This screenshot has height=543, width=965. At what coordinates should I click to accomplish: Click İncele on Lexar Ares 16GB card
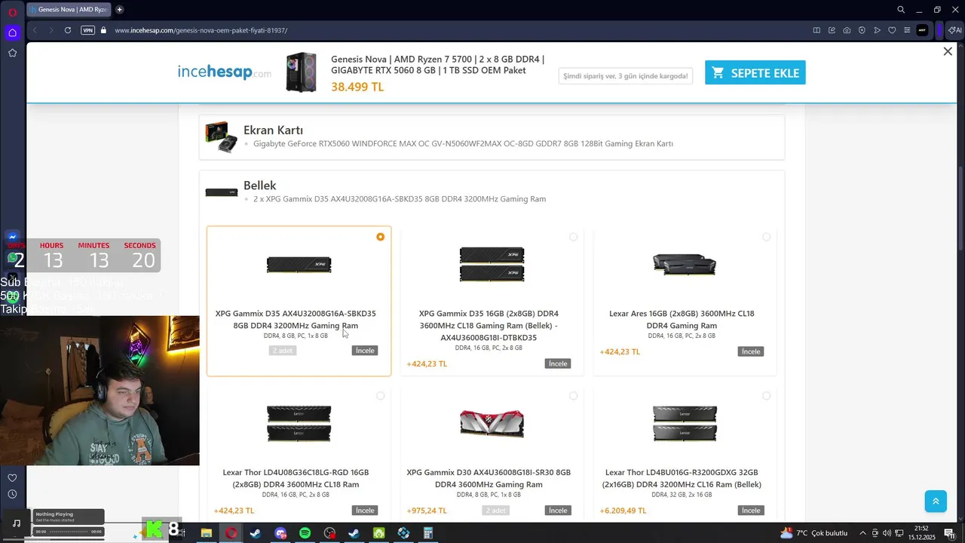(751, 351)
